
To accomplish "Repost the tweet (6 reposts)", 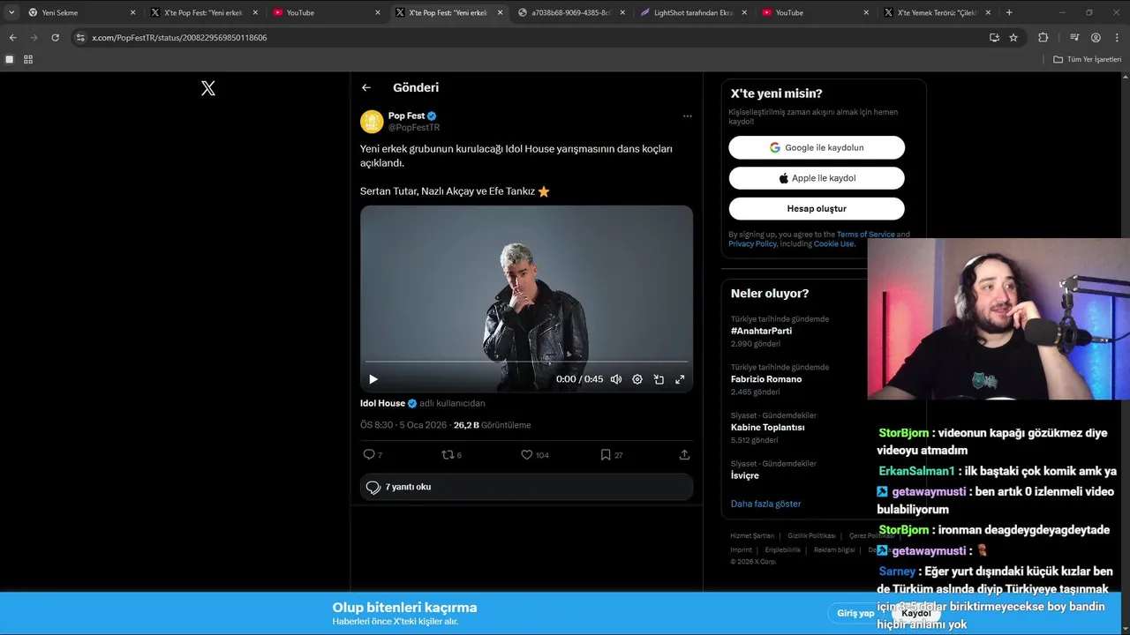I will click(451, 455).
